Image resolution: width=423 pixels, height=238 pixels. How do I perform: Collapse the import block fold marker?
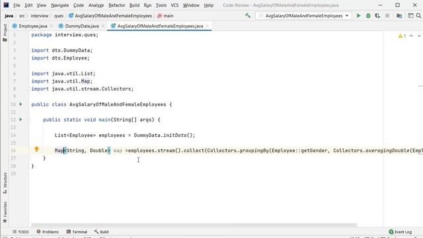29,50
